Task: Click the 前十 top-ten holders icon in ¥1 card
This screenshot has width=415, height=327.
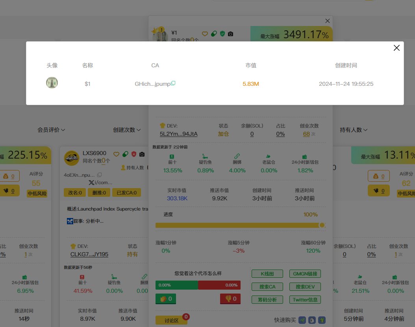Action: 172,157
